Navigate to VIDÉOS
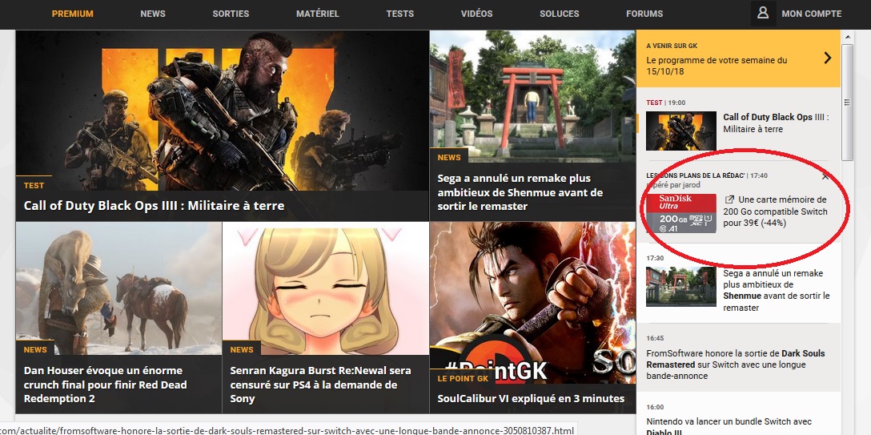 476,14
